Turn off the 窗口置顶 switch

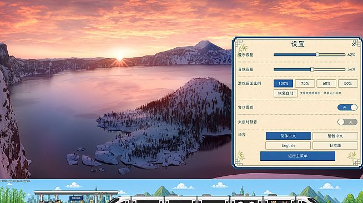(x=347, y=107)
